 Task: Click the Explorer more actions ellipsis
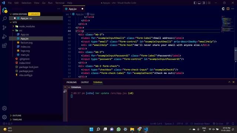point(59,9)
